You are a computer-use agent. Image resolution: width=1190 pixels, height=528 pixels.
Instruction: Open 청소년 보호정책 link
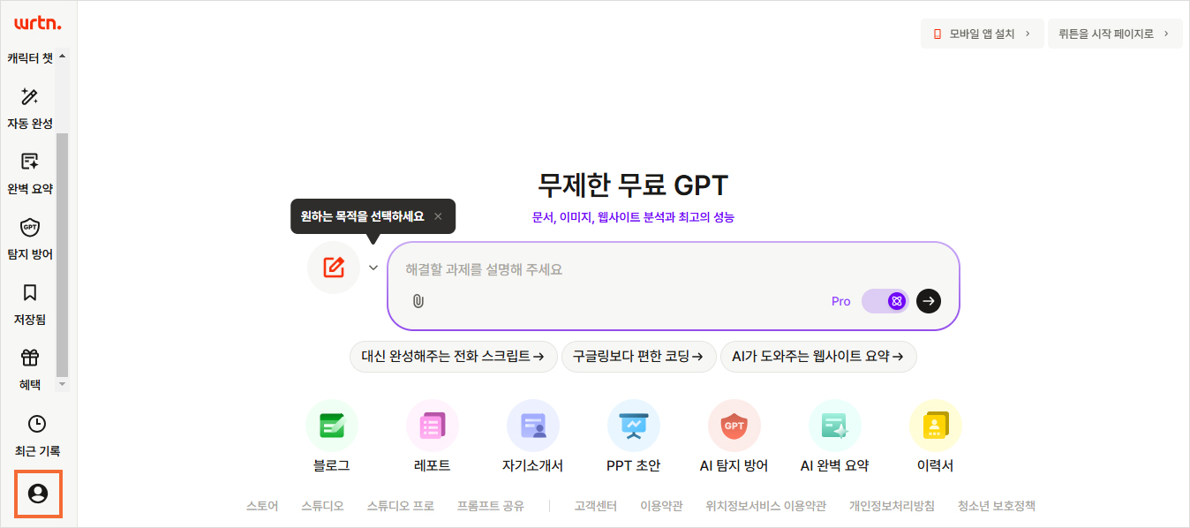(x=997, y=506)
